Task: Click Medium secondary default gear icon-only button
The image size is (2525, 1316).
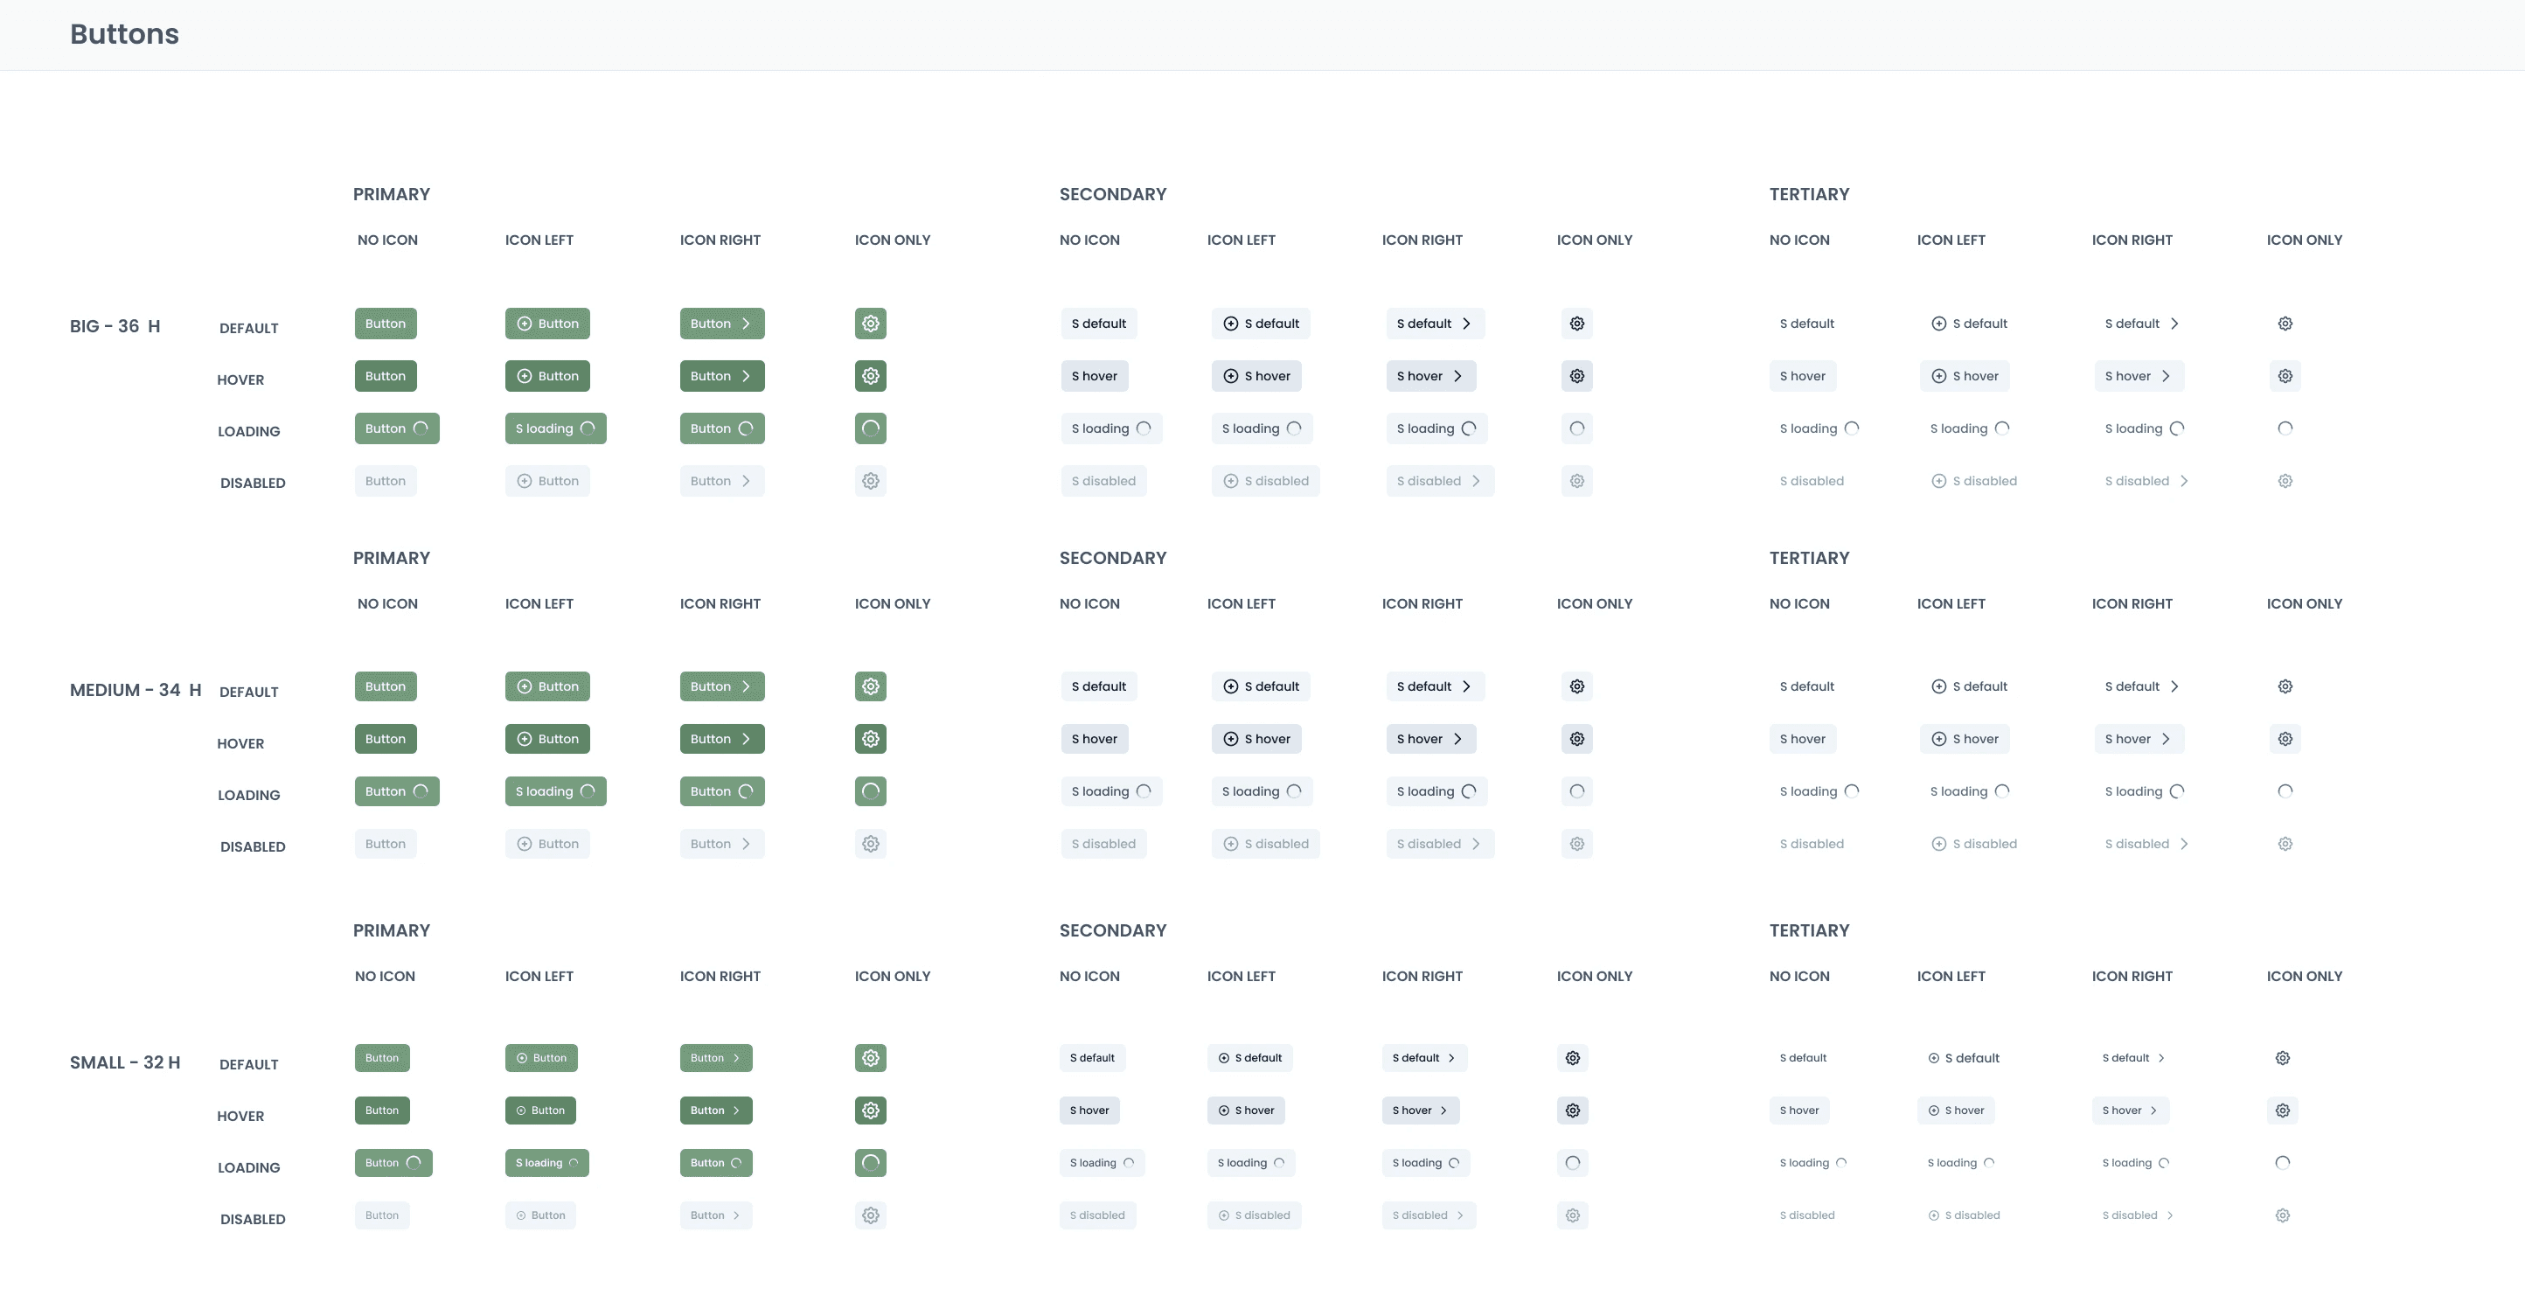Action: pyautogui.click(x=1576, y=686)
